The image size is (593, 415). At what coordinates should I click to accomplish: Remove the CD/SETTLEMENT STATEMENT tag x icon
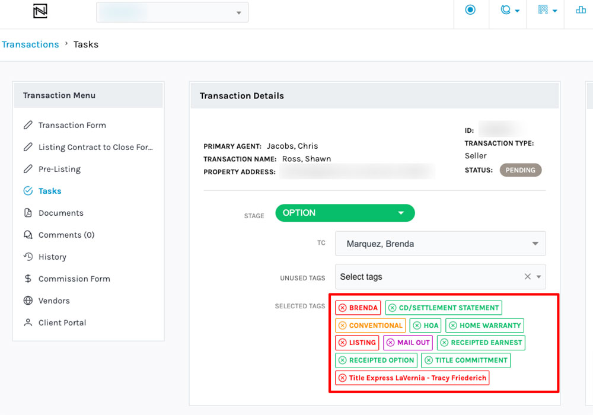point(392,308)
